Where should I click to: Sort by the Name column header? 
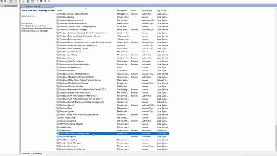click(86, 10)
